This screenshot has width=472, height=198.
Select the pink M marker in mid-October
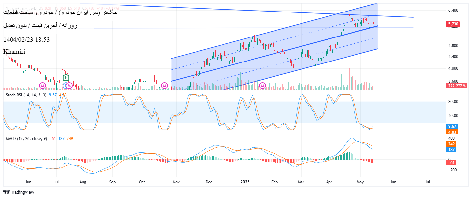pos(164,86)
